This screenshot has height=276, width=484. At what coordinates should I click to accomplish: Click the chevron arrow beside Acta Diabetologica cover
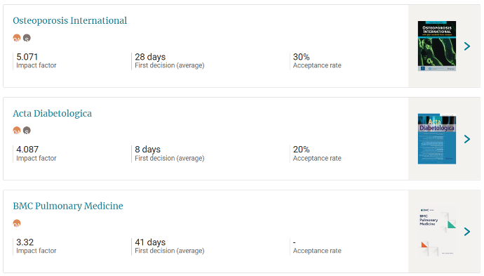pos(467,139)
